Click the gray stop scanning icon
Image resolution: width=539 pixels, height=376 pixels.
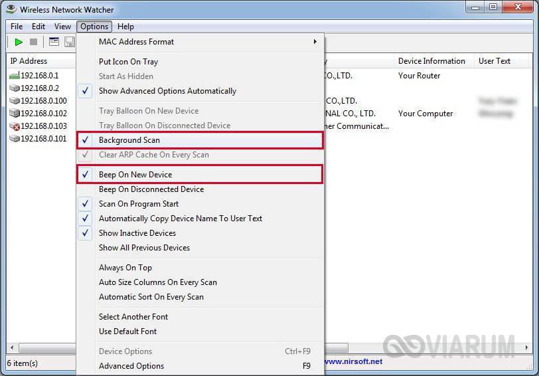[x=33, y=42]
